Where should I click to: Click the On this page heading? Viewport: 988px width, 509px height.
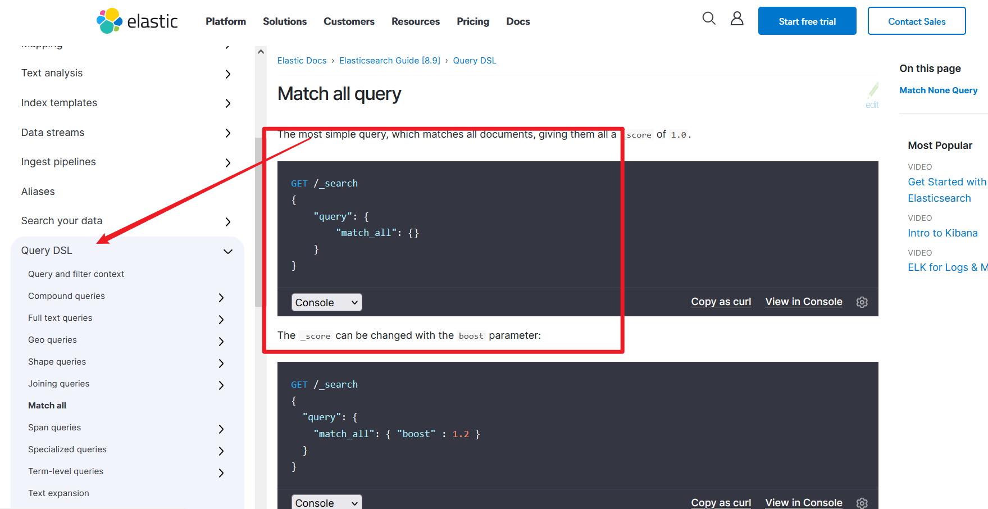(x=930, y=69)
